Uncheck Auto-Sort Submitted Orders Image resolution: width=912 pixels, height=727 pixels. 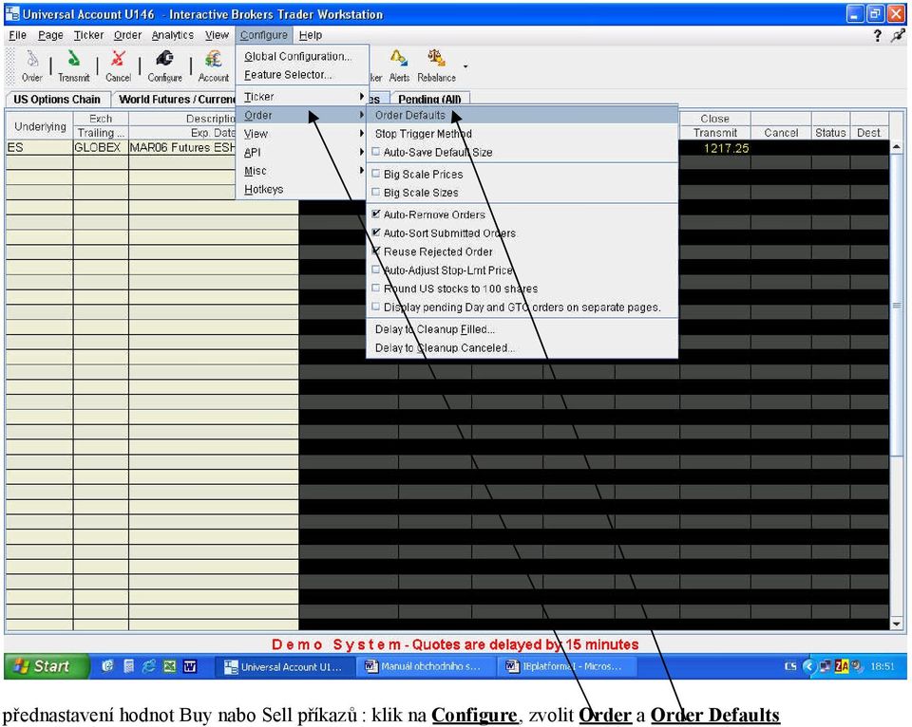[x=376, y=233]
